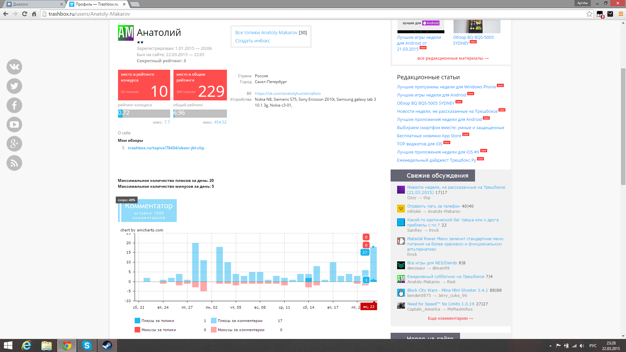Open Steam from the Windows taskbar
The image size is (626, 352).
point(107,345)
